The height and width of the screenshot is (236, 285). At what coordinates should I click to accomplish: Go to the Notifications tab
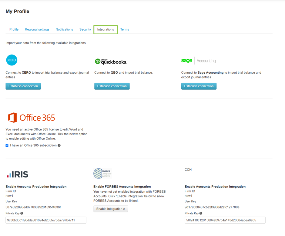pyautogui.click(x=64, y=29)
